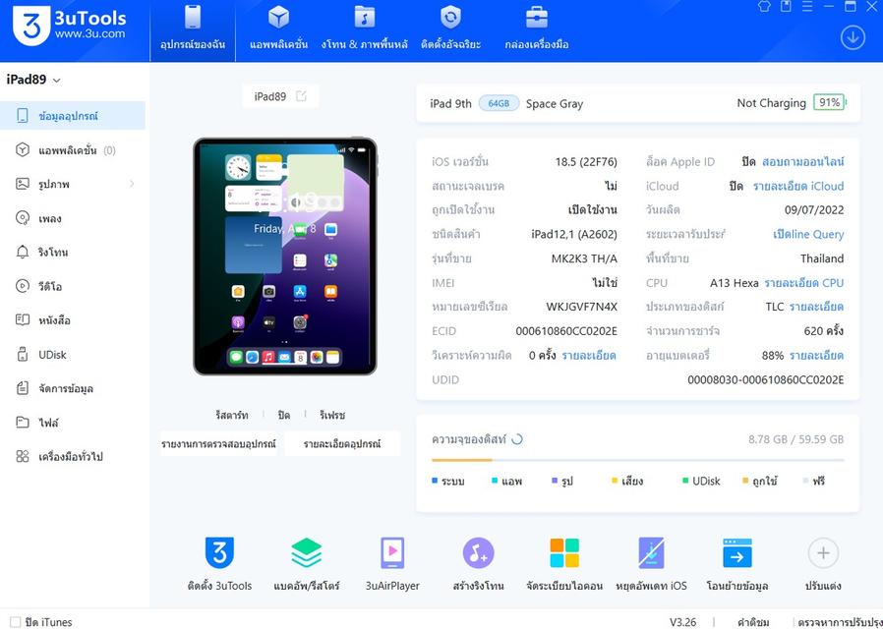Open กล่องเครื่องมือ toolbox tab

(x=537, y=30)
